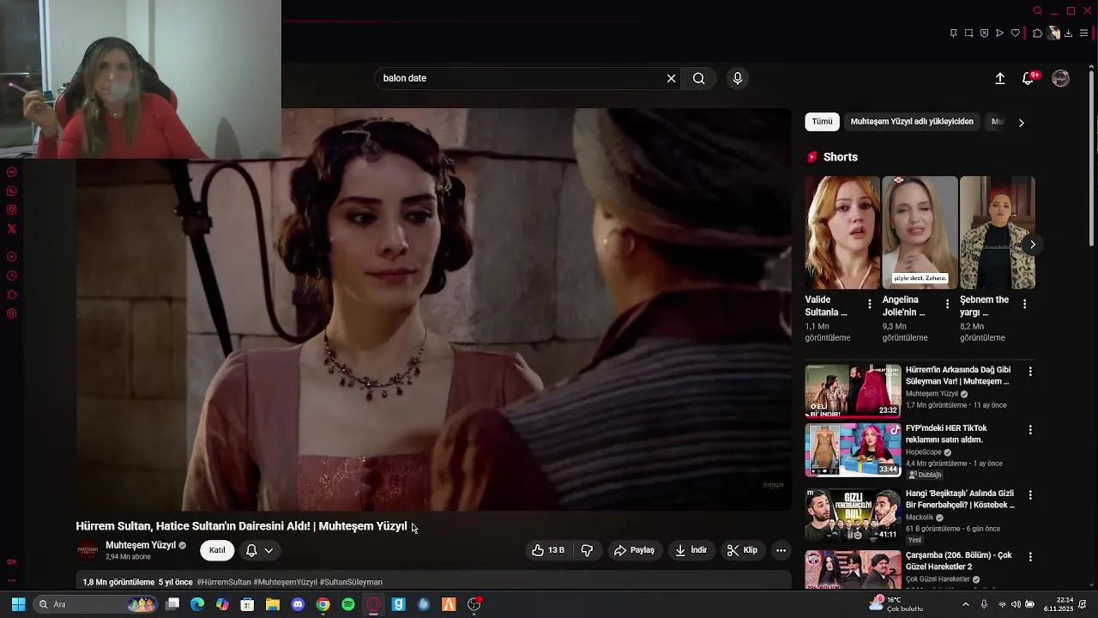Open more actions ellipsis under video
This screenshot has width=1098, height=618.
781,550
